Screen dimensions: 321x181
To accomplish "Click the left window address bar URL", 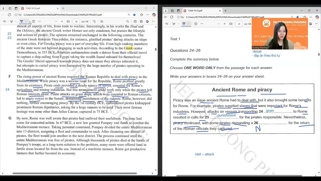I will (x=63, y=15).
